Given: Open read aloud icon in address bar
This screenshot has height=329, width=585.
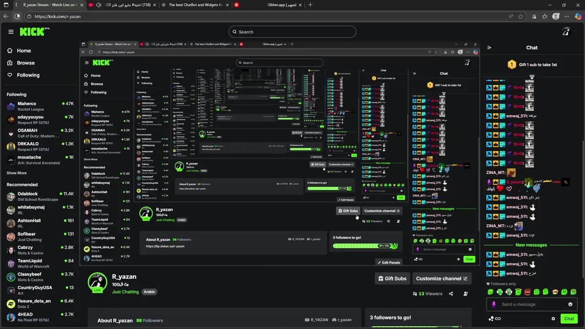Looking at the screenshot, I should [x=511, y=16].
